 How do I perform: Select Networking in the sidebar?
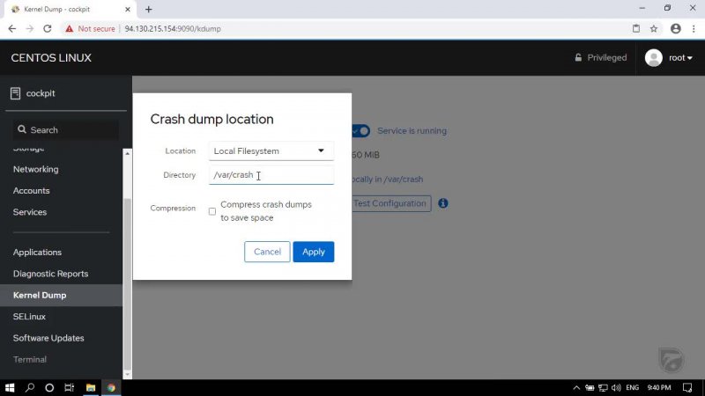pyautogui.click(x=35, y=169)
